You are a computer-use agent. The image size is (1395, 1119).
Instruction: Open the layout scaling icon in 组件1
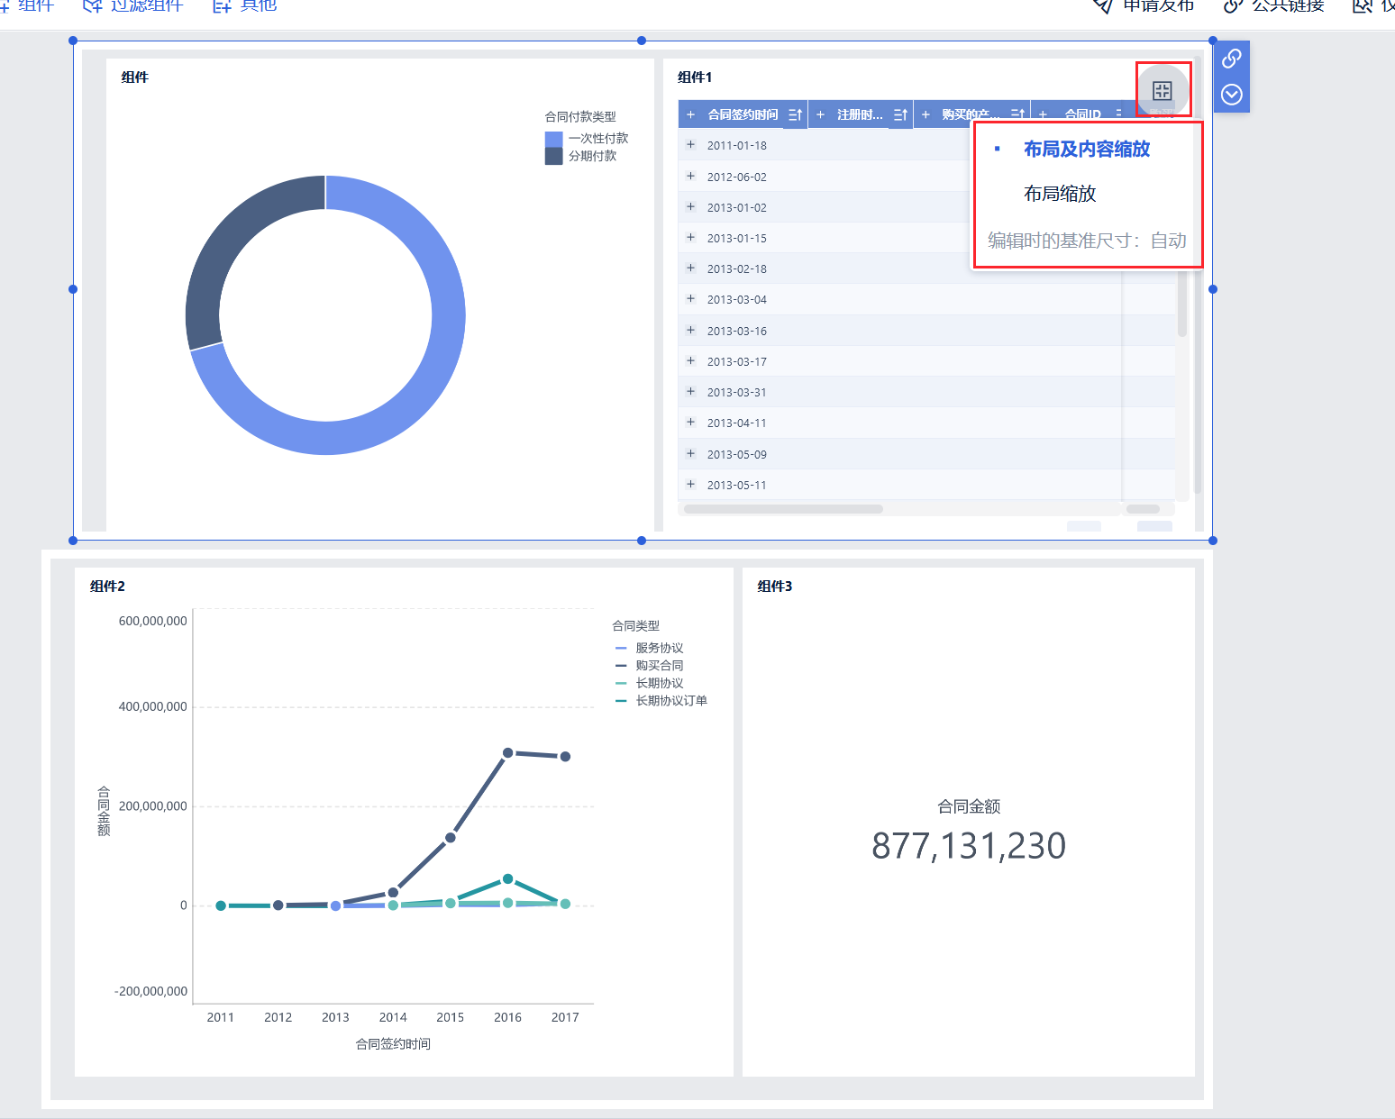1162,90
